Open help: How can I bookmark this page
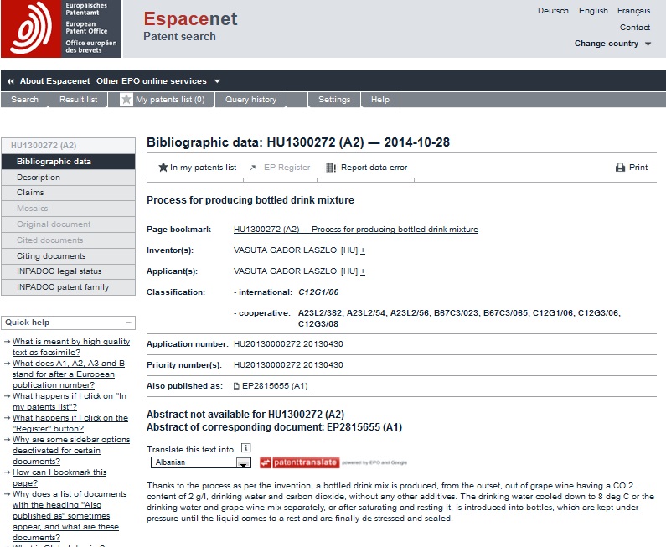The image size is (666, 547). (59, 477)
